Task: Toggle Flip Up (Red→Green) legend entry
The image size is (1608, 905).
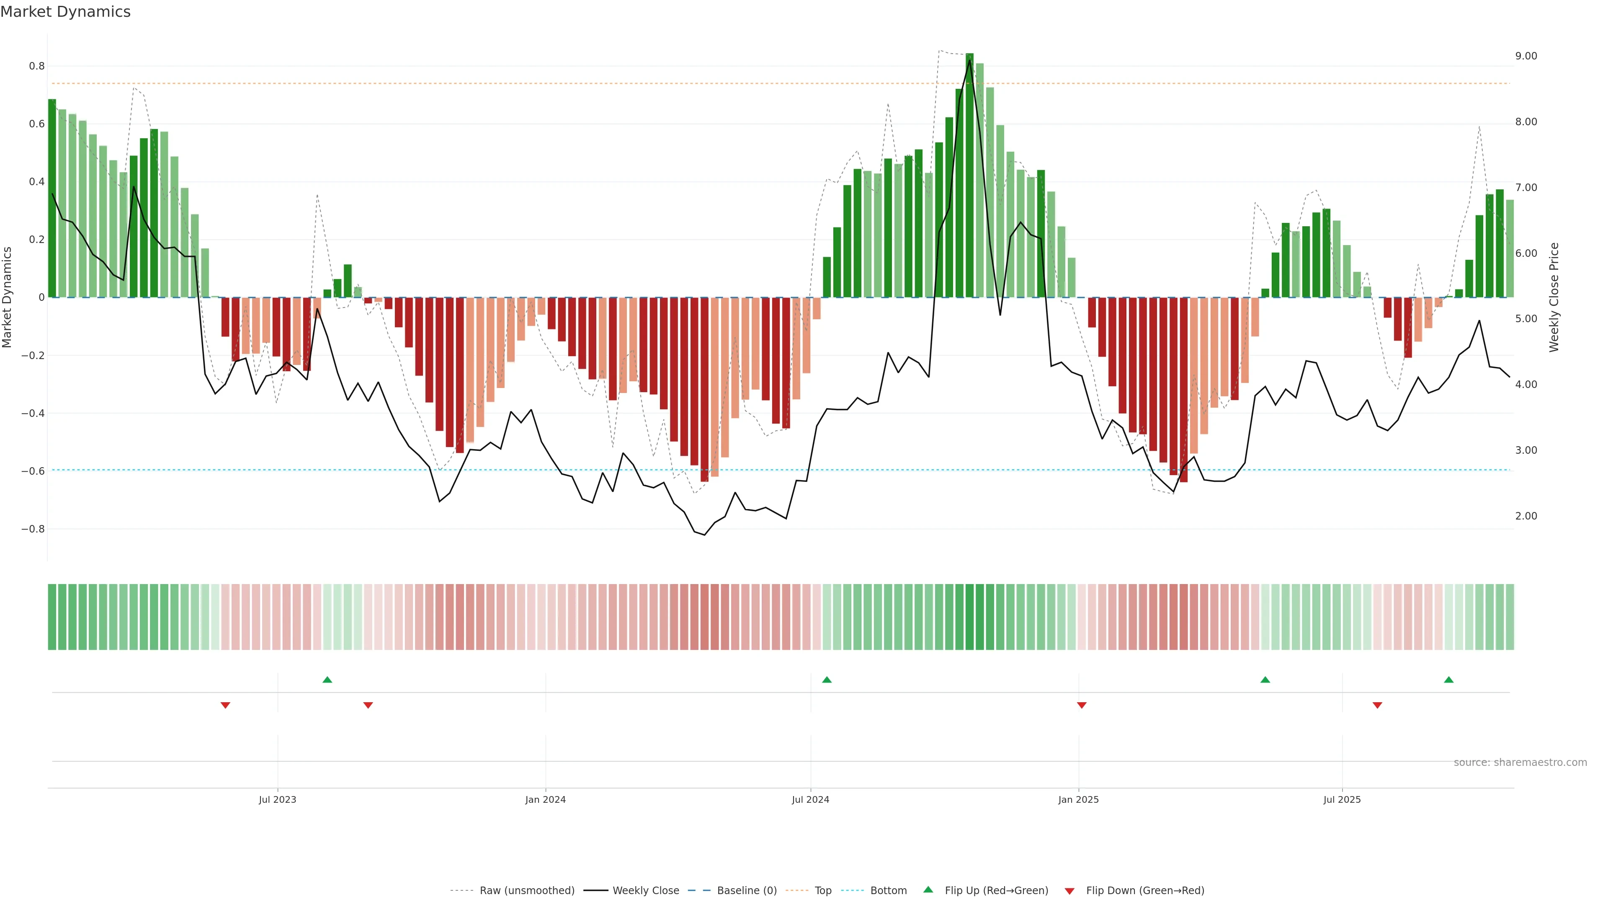Action: pyautogui.click(x=996, y=891)
